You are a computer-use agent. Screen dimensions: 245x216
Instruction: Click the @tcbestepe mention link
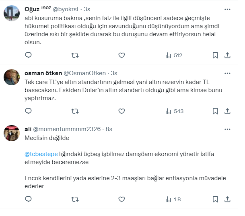click(41, 154)
